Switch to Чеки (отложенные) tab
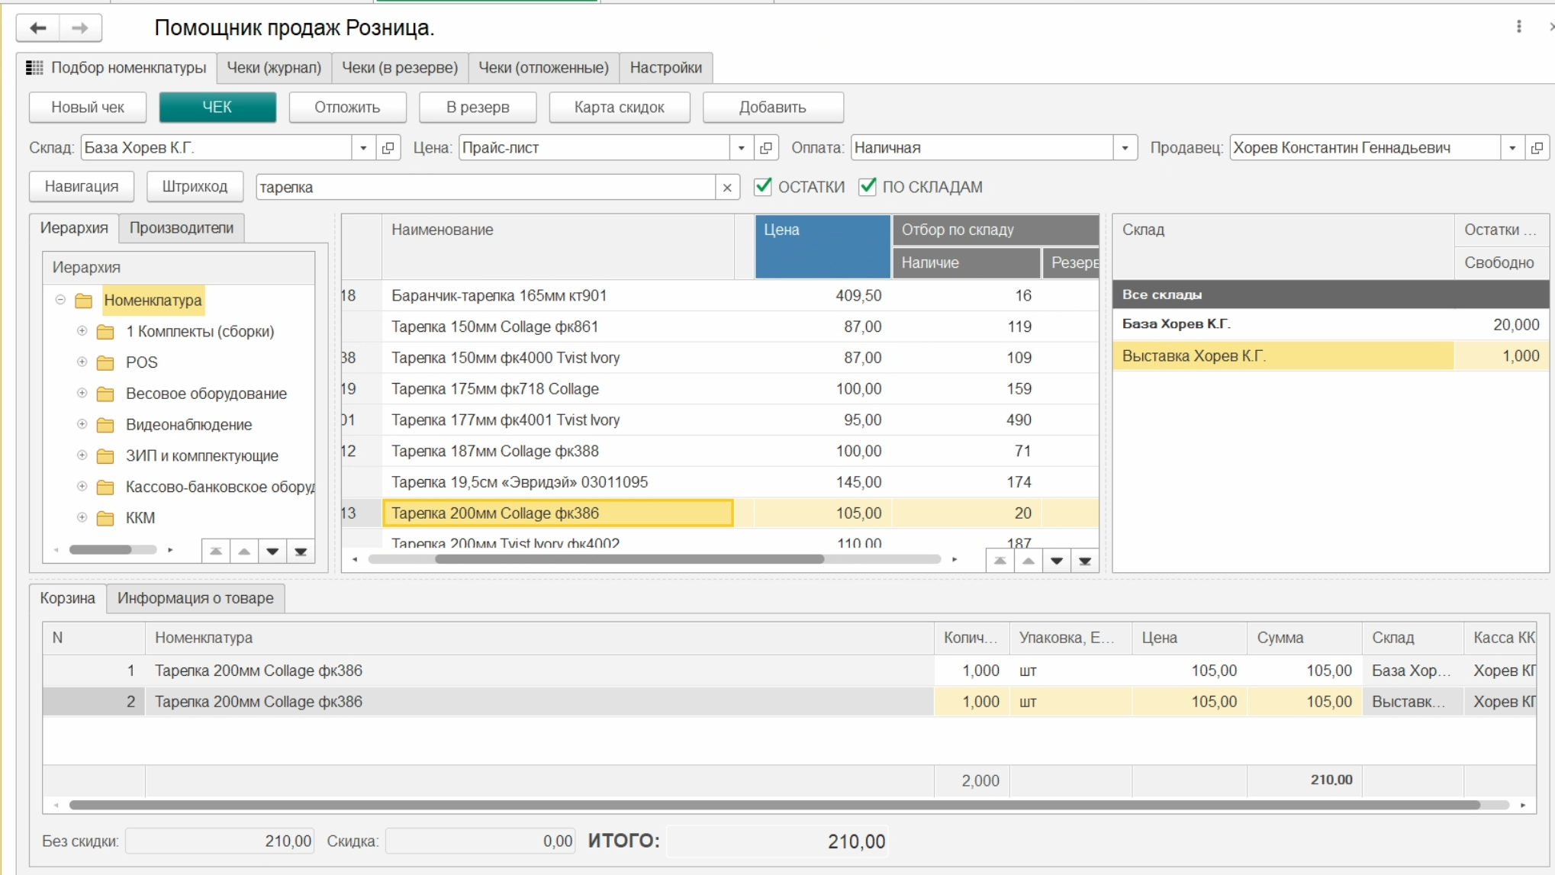The height and width of the screenshot is (875, 1555). coord(543,68)
